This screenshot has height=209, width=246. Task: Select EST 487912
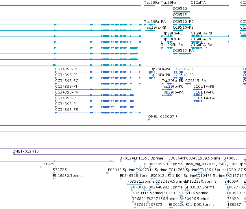click(x=135, y=208)
